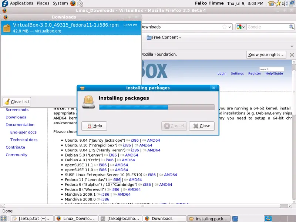
Task: Click the horizontal scrollbar of the page
Action: tap(142, 206)
